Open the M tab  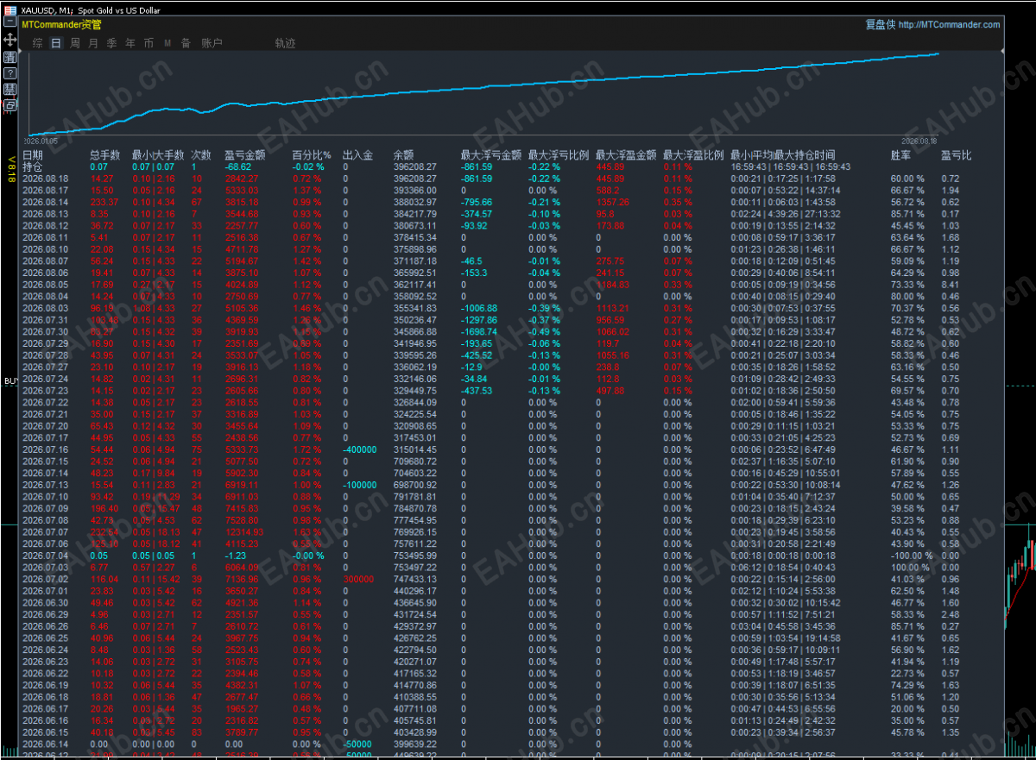point(167,43)
